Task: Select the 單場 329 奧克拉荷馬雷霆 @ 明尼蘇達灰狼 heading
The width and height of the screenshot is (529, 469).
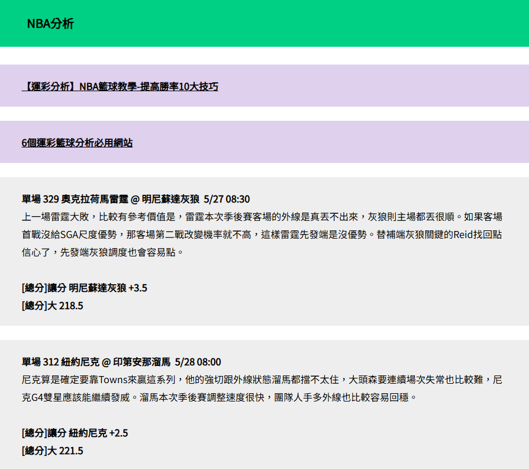Action: tap(136, 199)
